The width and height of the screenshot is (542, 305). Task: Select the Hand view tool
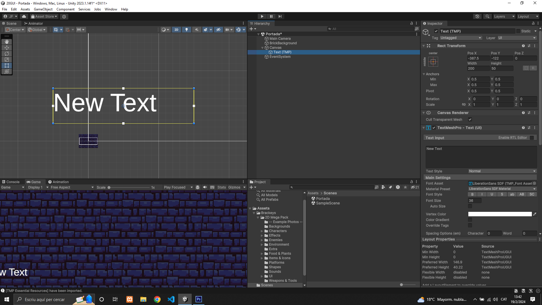pyautogui.click(x=7, y=42)
